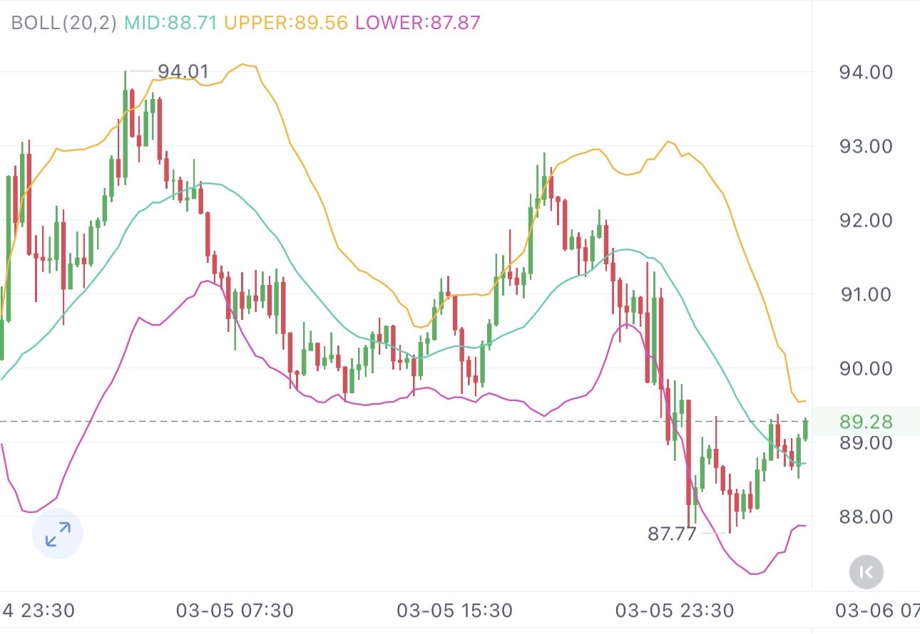Click the 94.00 price axis label
Viewport: 920px width, 634px height.
pos(867,72)
